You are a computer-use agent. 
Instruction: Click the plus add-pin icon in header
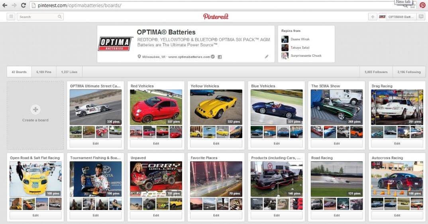click(x=372, y=17)
